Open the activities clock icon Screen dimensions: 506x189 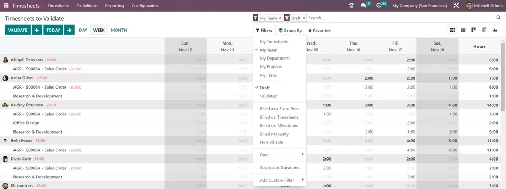[x=378, y=6]
